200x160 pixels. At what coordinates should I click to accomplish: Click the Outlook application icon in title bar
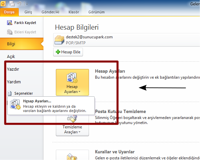(x=3, y=4)
